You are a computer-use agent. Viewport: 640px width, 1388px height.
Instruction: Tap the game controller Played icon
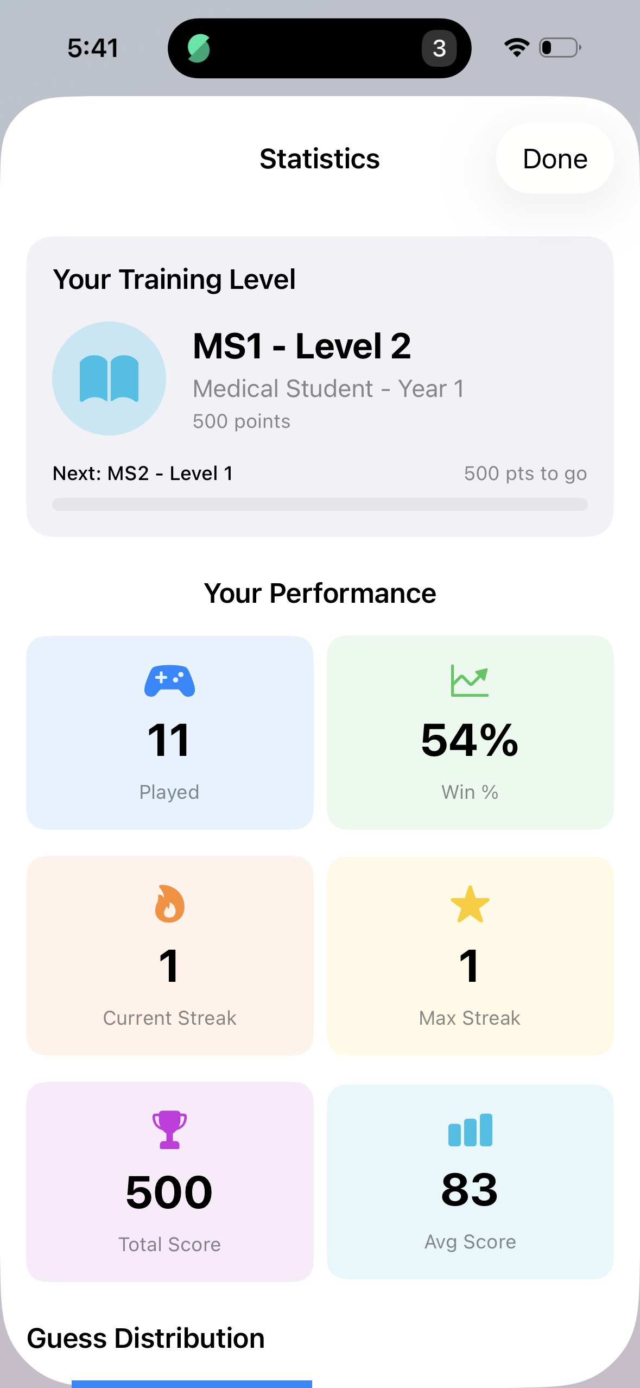(x=169, y=680)
